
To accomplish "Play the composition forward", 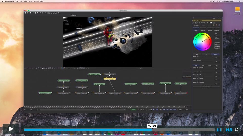I will [x=146, y=110].
